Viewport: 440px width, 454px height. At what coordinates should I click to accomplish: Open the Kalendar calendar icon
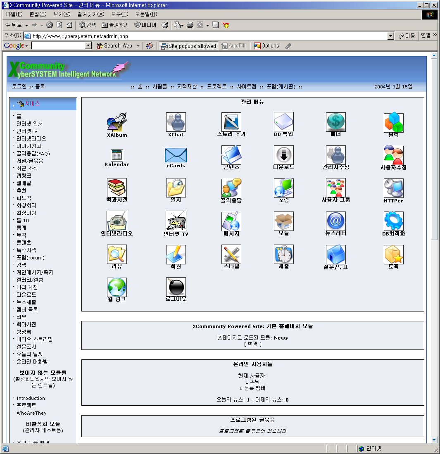pyautogui.click(x=117, y=155)
